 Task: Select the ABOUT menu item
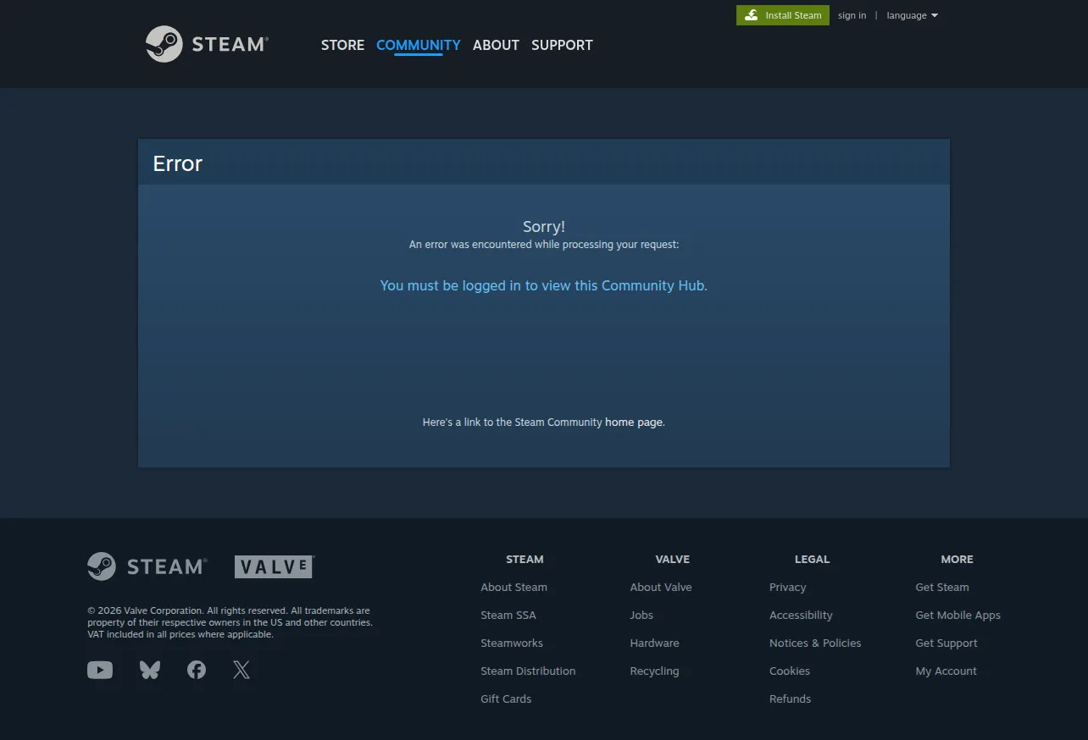(x=496, y=45)
